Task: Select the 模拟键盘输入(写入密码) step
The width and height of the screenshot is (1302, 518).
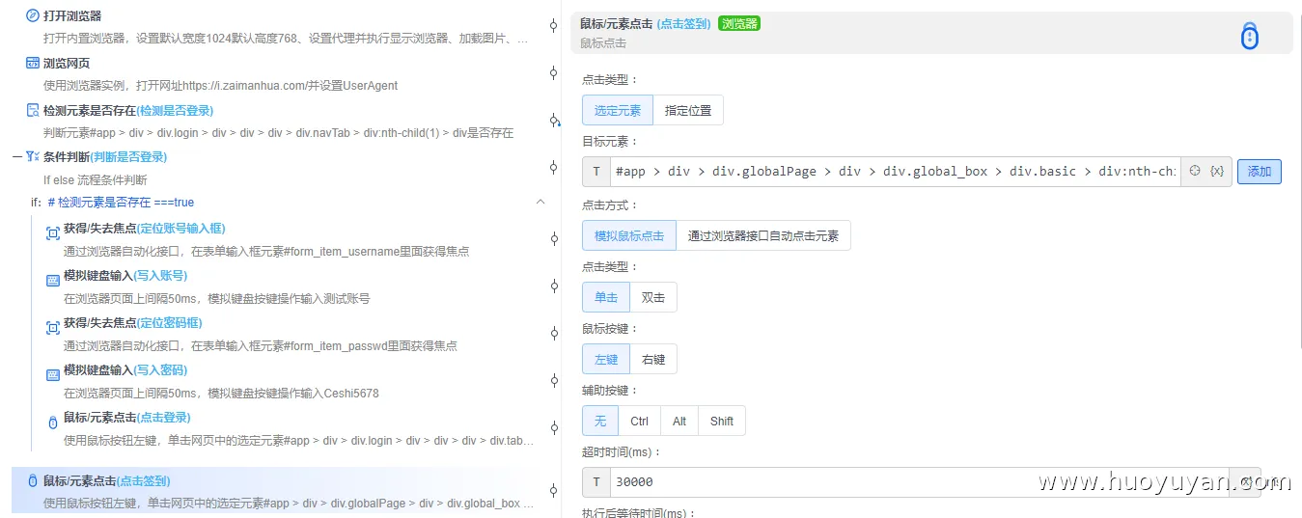Action: pyautogui.click(x=290, y=381)
